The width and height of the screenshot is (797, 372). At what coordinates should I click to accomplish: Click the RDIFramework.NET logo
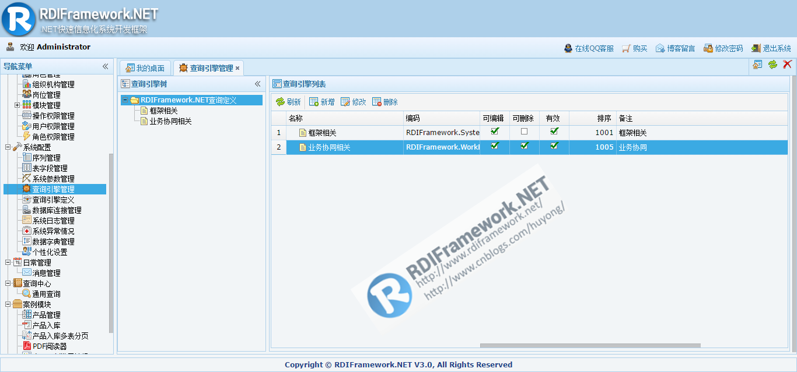click(19, 19)
